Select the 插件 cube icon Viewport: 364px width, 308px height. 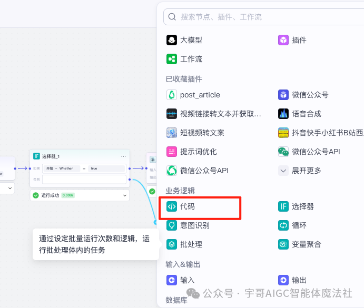click(283, 40)
